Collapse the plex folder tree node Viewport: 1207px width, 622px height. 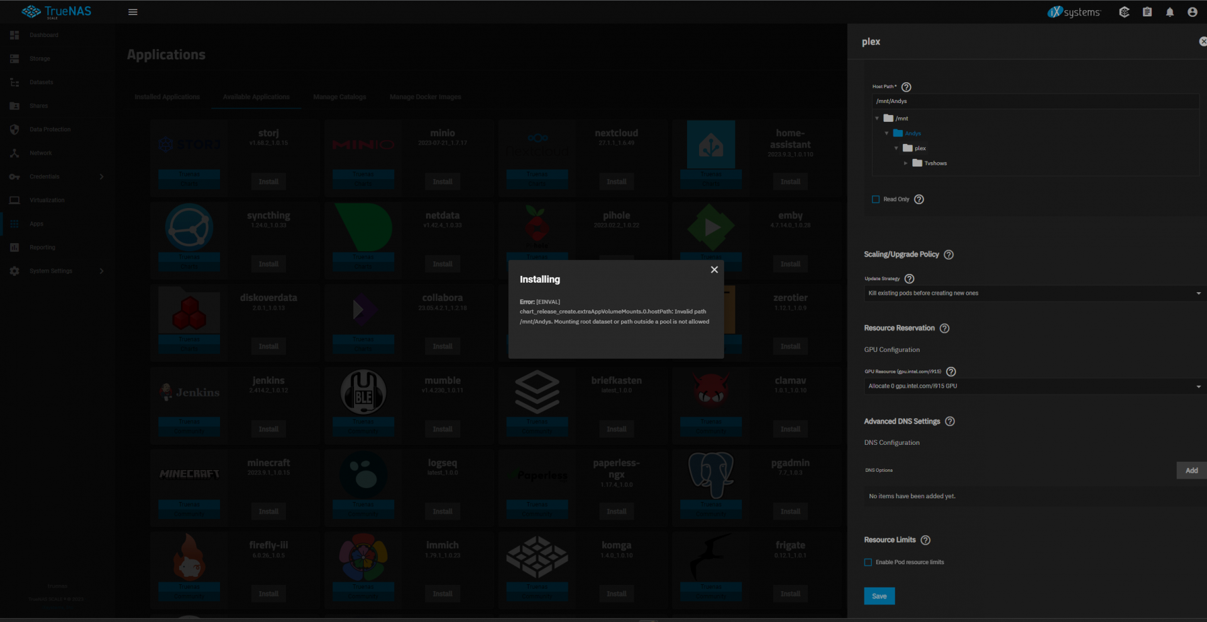click(x=896, y=148)
